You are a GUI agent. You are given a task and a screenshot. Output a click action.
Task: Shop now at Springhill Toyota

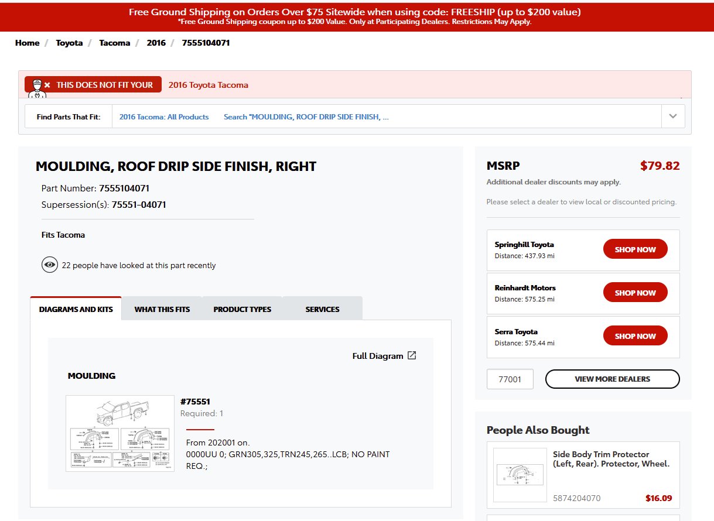(x=635, y=249)
